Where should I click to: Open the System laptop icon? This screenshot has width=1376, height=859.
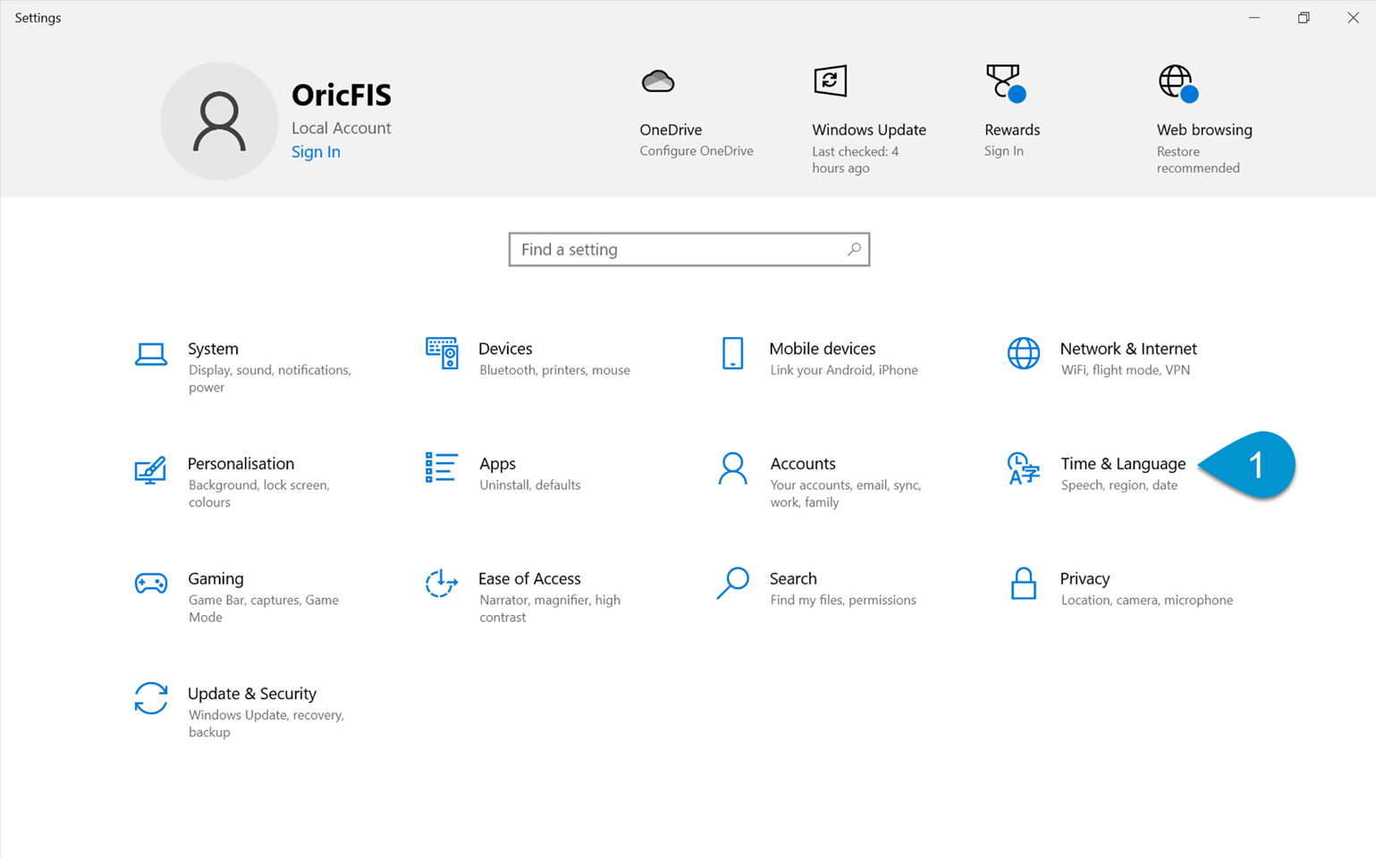pyautogui.click(x=150, y=355)
